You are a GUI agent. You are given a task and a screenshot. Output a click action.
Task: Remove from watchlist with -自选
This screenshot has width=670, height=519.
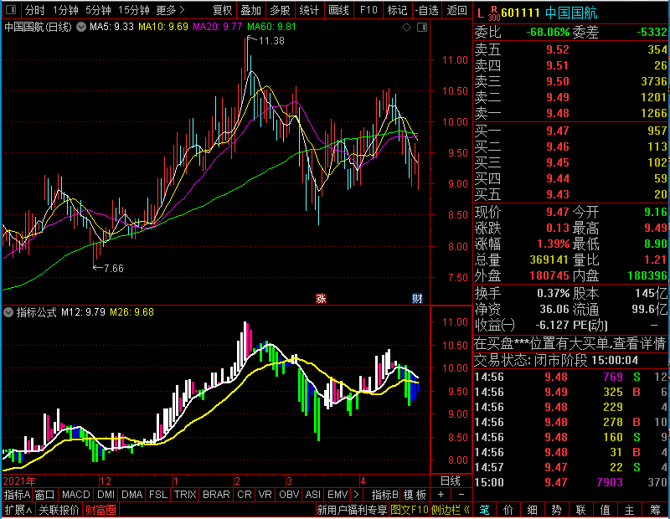coord(426,10)
